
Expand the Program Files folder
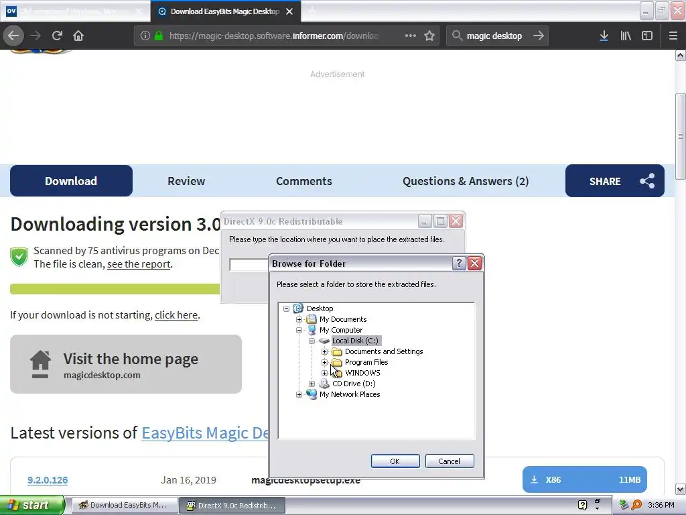(324, 362)
